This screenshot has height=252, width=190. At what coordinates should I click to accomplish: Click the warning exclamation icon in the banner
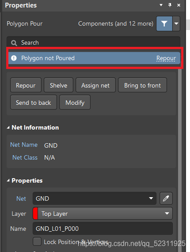click(x=14, y=58)
